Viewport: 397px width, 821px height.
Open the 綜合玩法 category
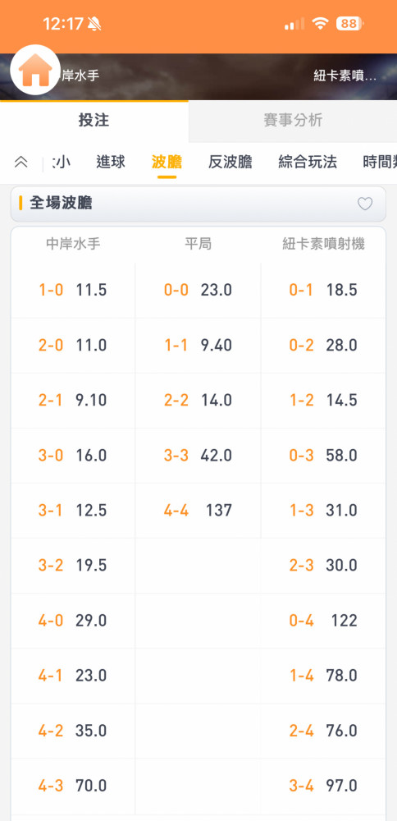pyautogui.click(x=308, y=163)
